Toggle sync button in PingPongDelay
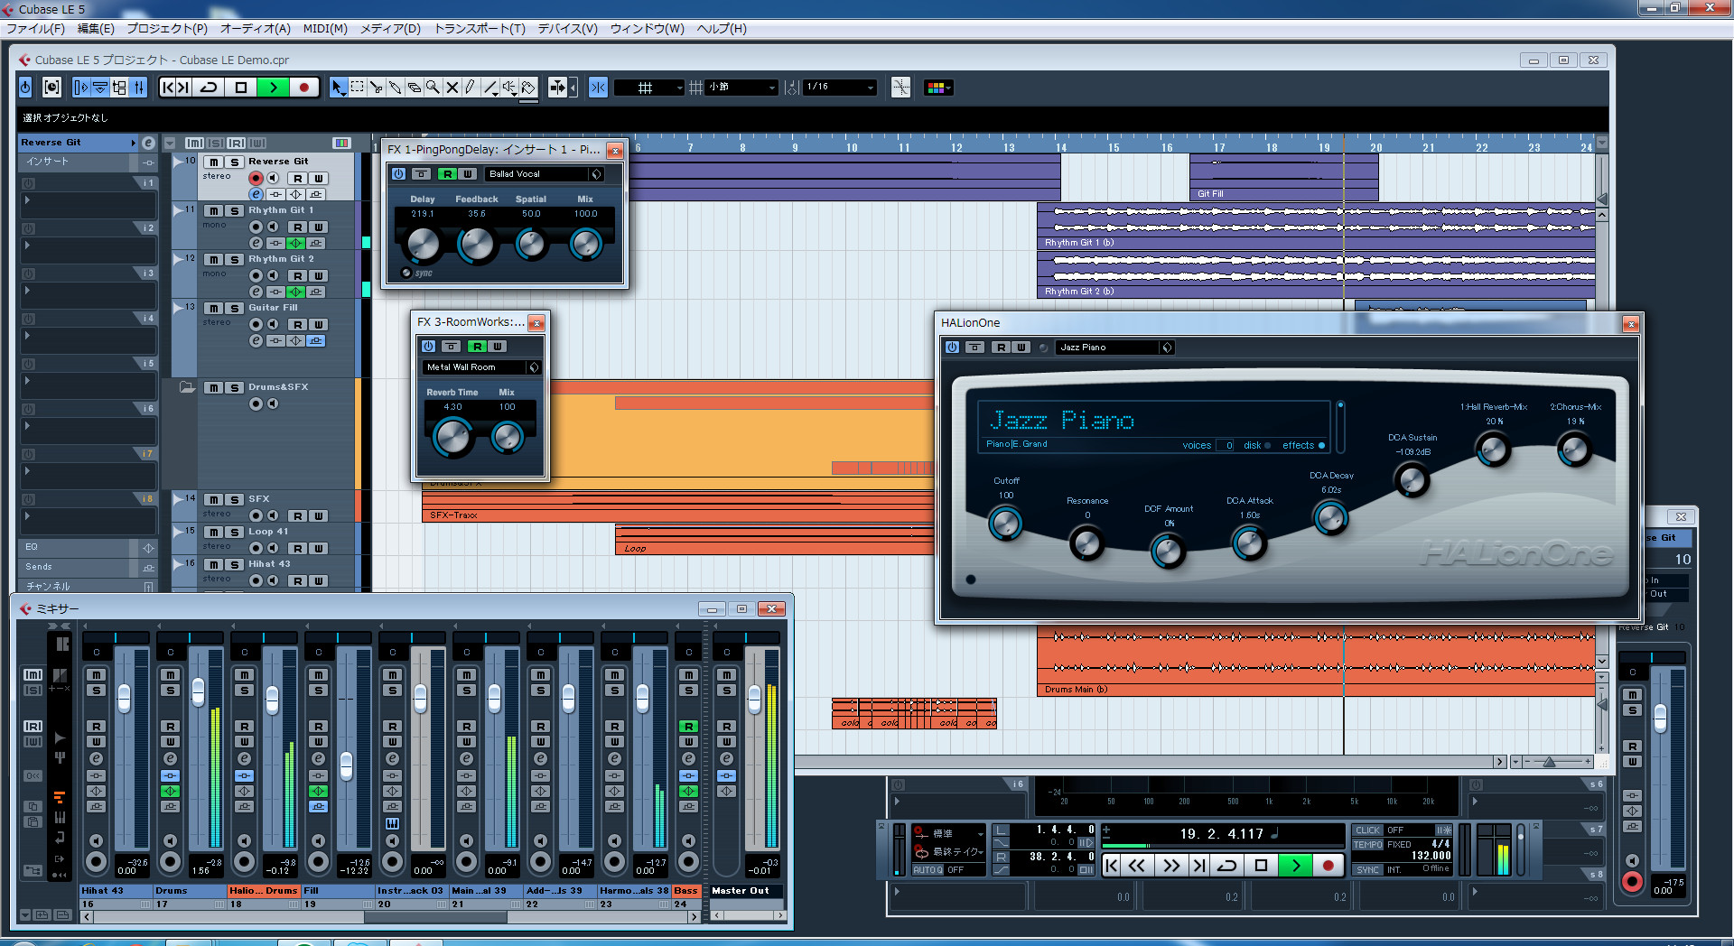 pos(406,273)
